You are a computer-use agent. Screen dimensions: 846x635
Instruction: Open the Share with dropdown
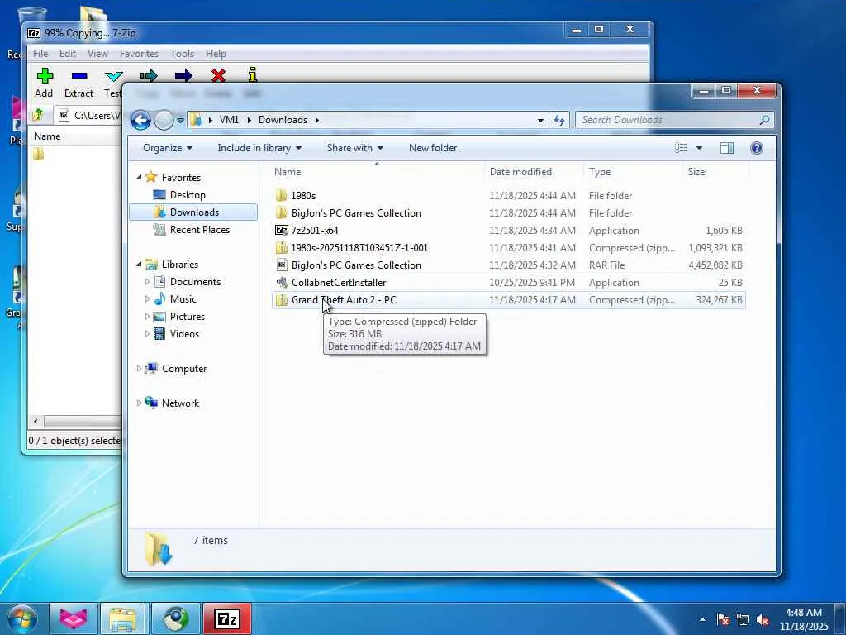pos(355,148)
